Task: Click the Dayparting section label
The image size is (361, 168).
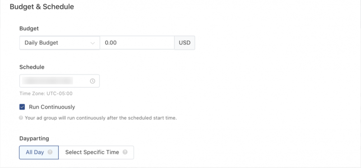Action: (34, 139)
